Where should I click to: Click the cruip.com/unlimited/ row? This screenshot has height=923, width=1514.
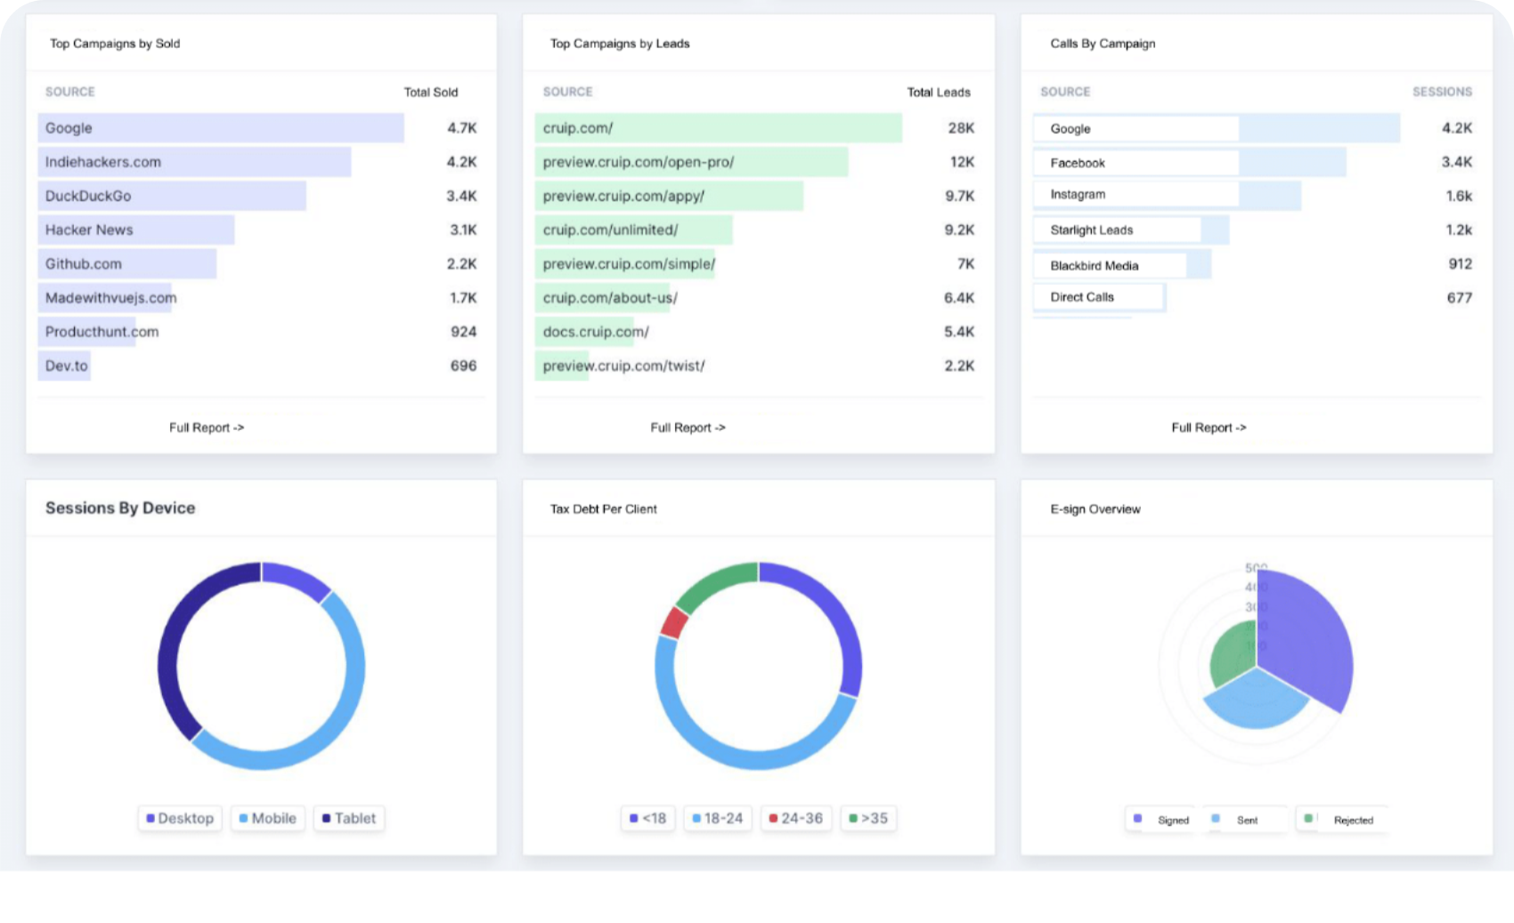(759, 230)
